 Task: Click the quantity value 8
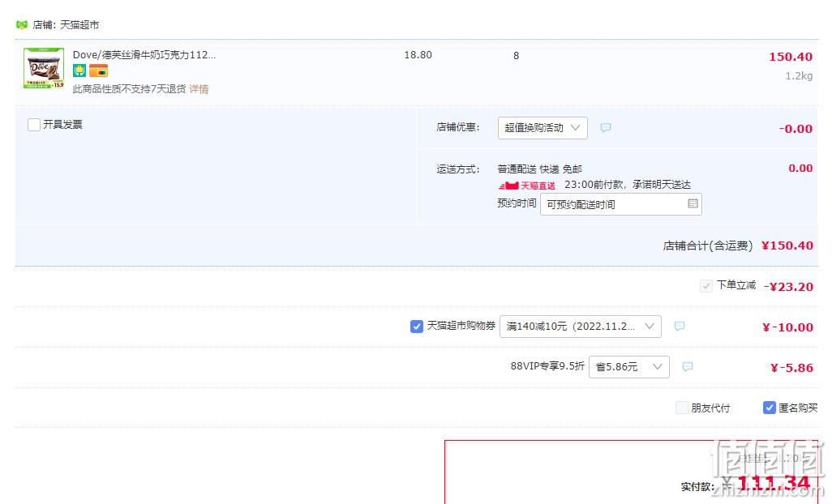tap(516, 56)
